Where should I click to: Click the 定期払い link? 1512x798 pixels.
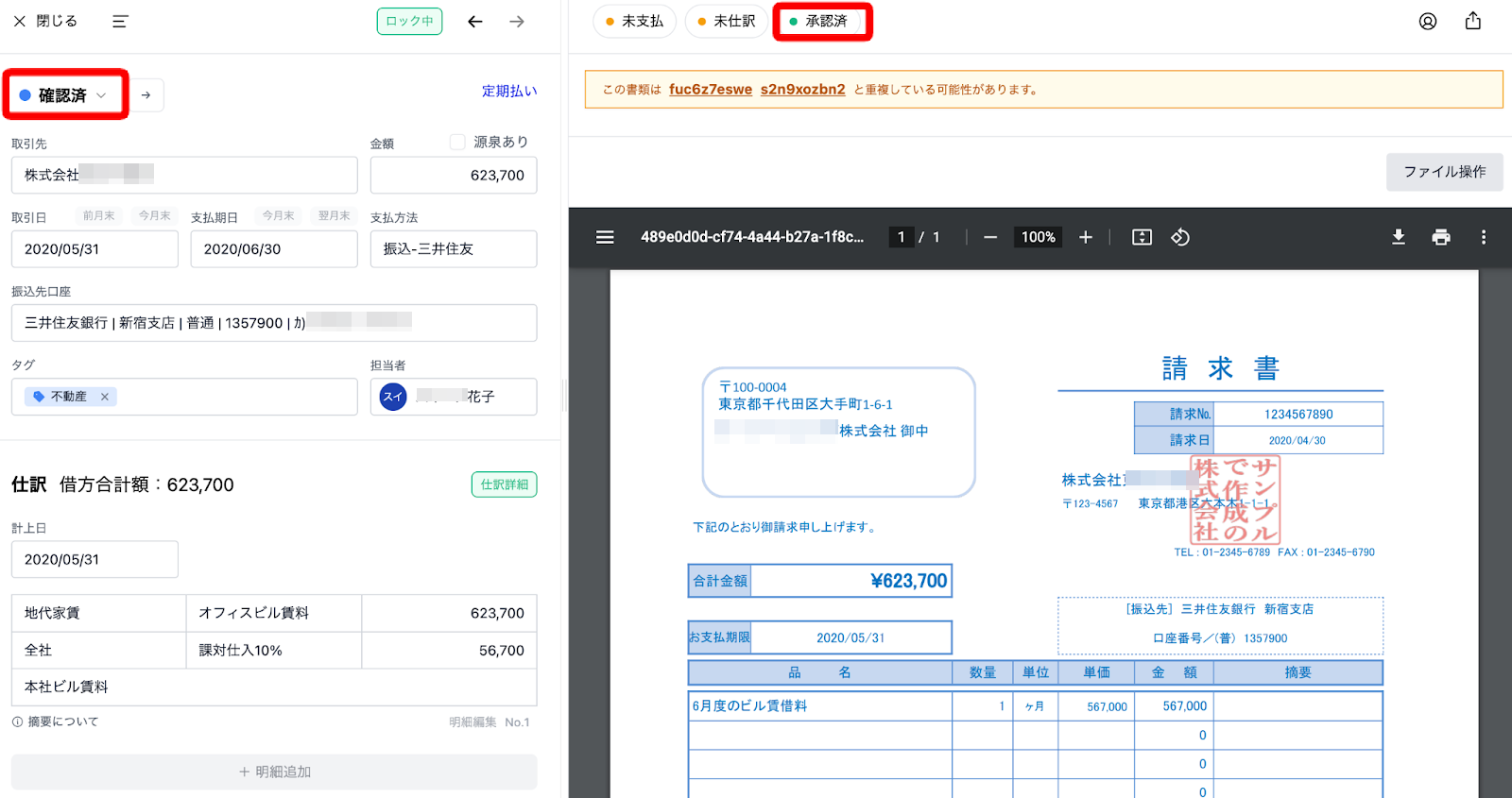click(x=509, y=91)
